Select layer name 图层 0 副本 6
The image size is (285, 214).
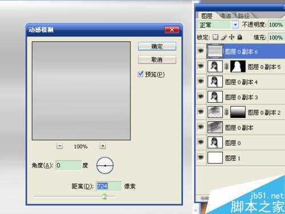(241, 51)
